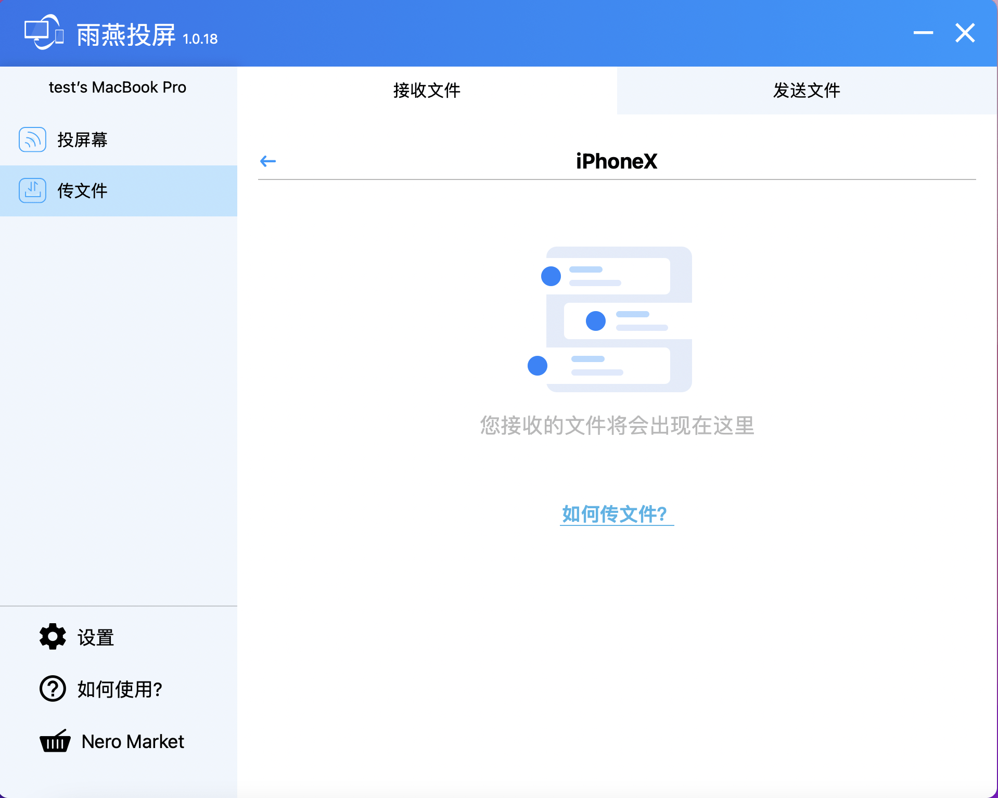Click the empty file list illustration
The height and width of the screenshot is (798, 998).
[x=609, y=319]
